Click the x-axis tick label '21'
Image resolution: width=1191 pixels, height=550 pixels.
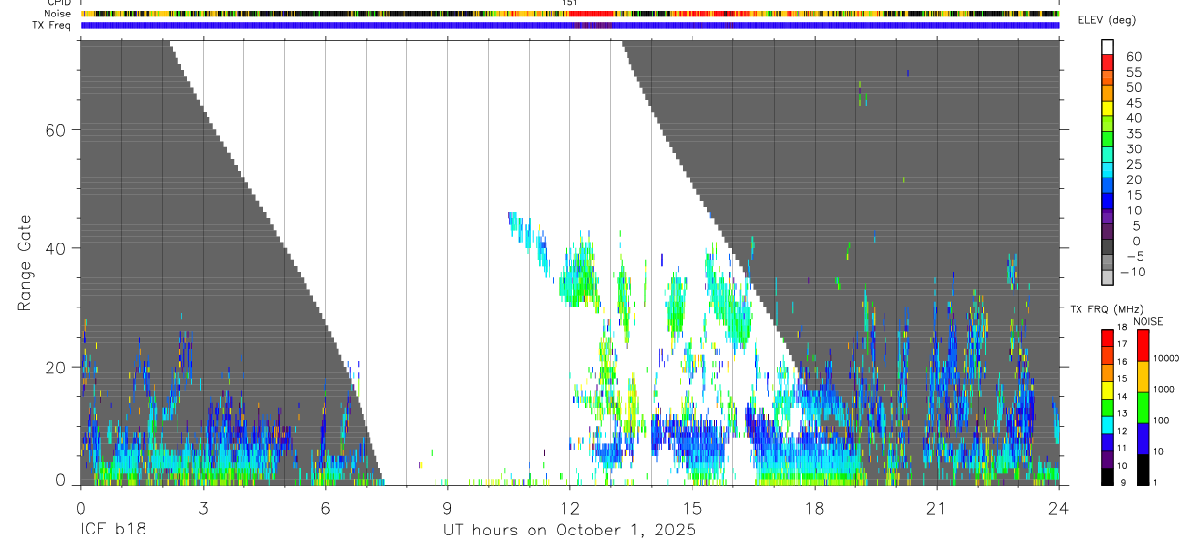[937, 509]
